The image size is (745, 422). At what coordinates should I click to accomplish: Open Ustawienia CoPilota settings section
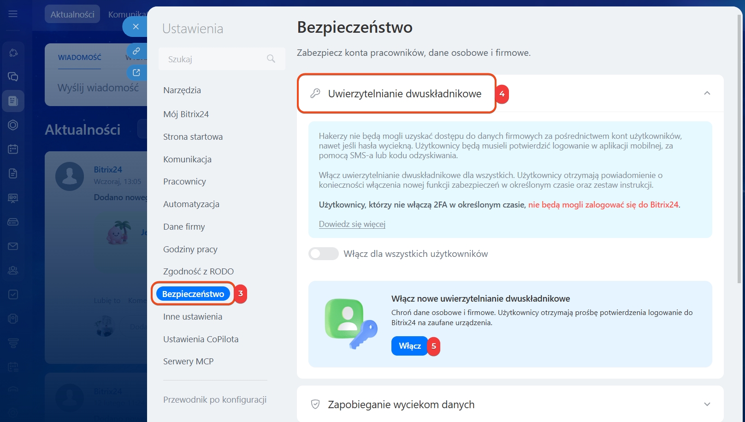201,339
